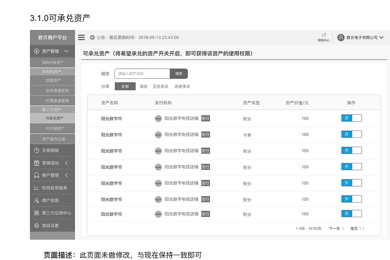Select the 历史承兑 category filter
Image resolution: width=390 pixels, height=260 pixels.
point(182,86)
